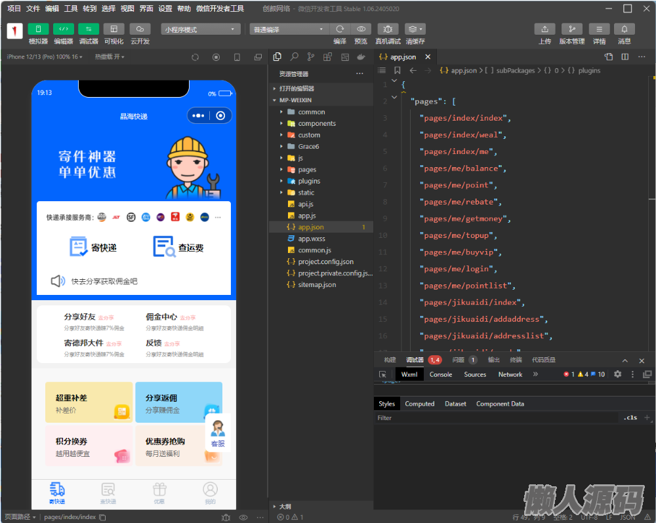Open DevTools settings gear in debugger
Screen dimensions: 656x523
click(x=617, y=374)
